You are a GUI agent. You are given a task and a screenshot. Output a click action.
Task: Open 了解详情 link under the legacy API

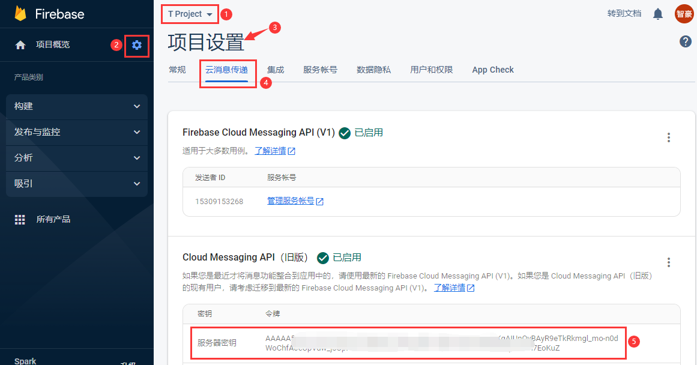coord(454,288)
